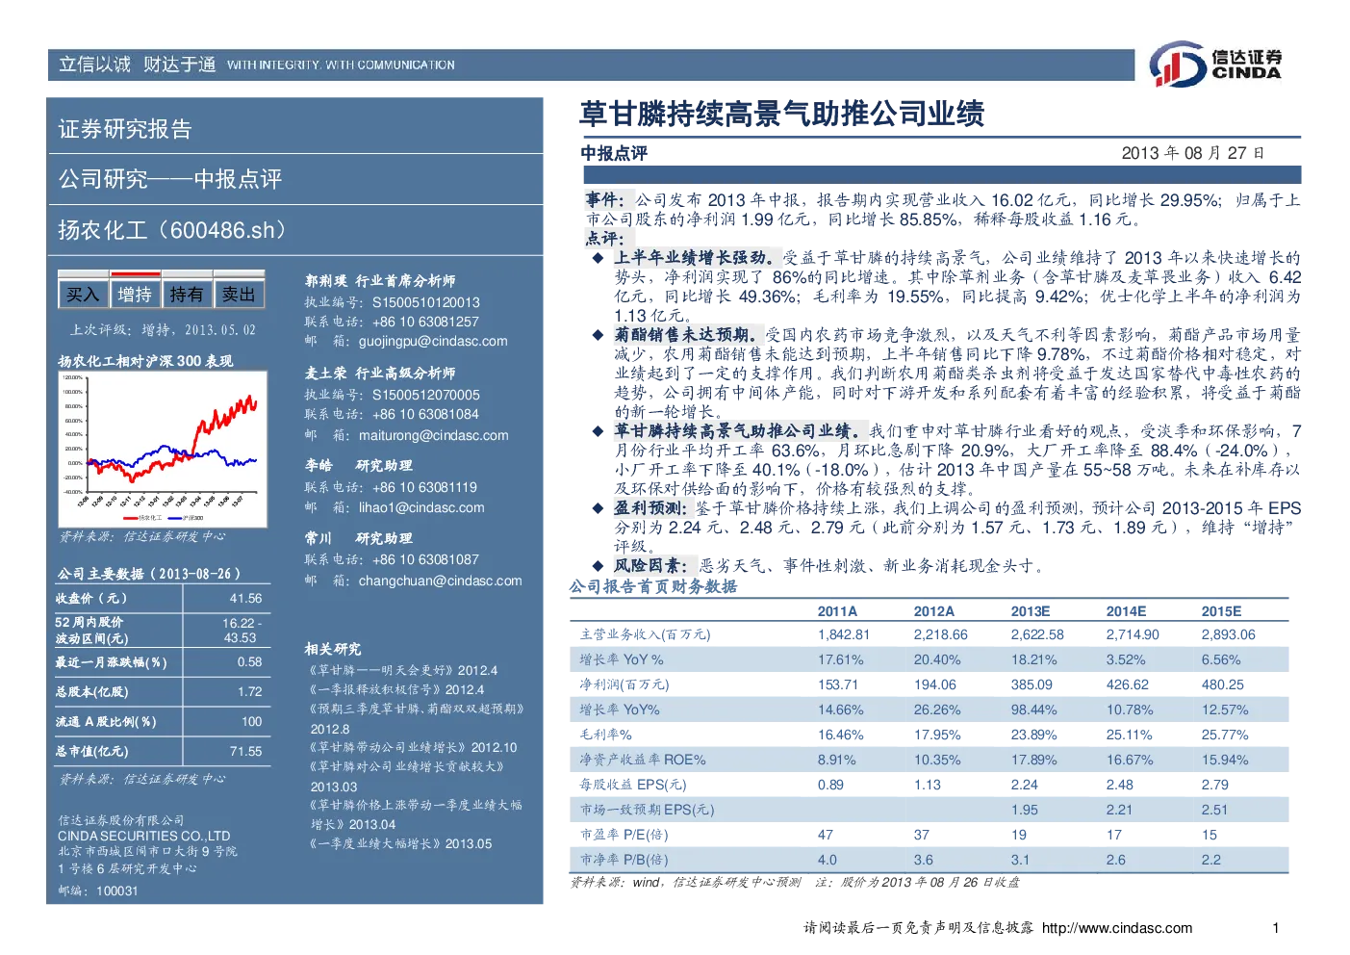
Task: Click related report 《草甘膦——明天会更好》2012.4
Action: (x=401, y=670)
